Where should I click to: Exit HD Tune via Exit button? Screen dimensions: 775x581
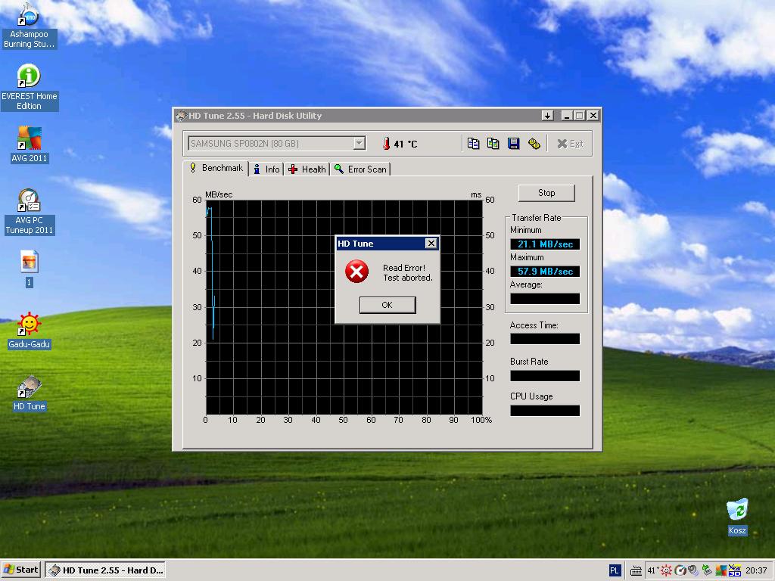[570, 144]
